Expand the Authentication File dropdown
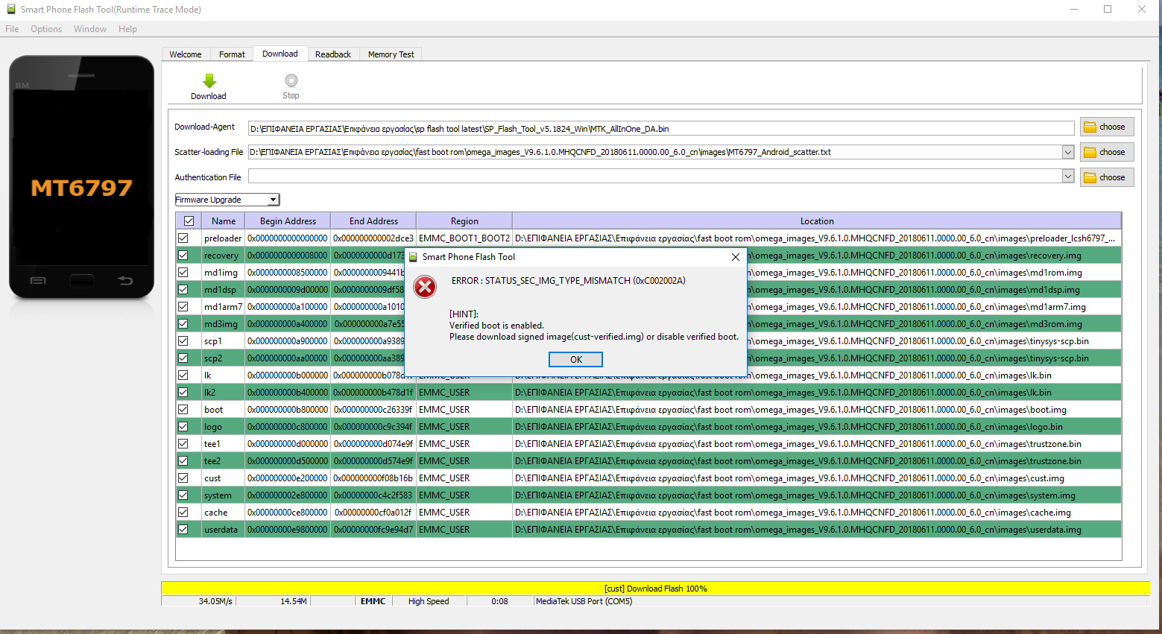 point(1067,177)
